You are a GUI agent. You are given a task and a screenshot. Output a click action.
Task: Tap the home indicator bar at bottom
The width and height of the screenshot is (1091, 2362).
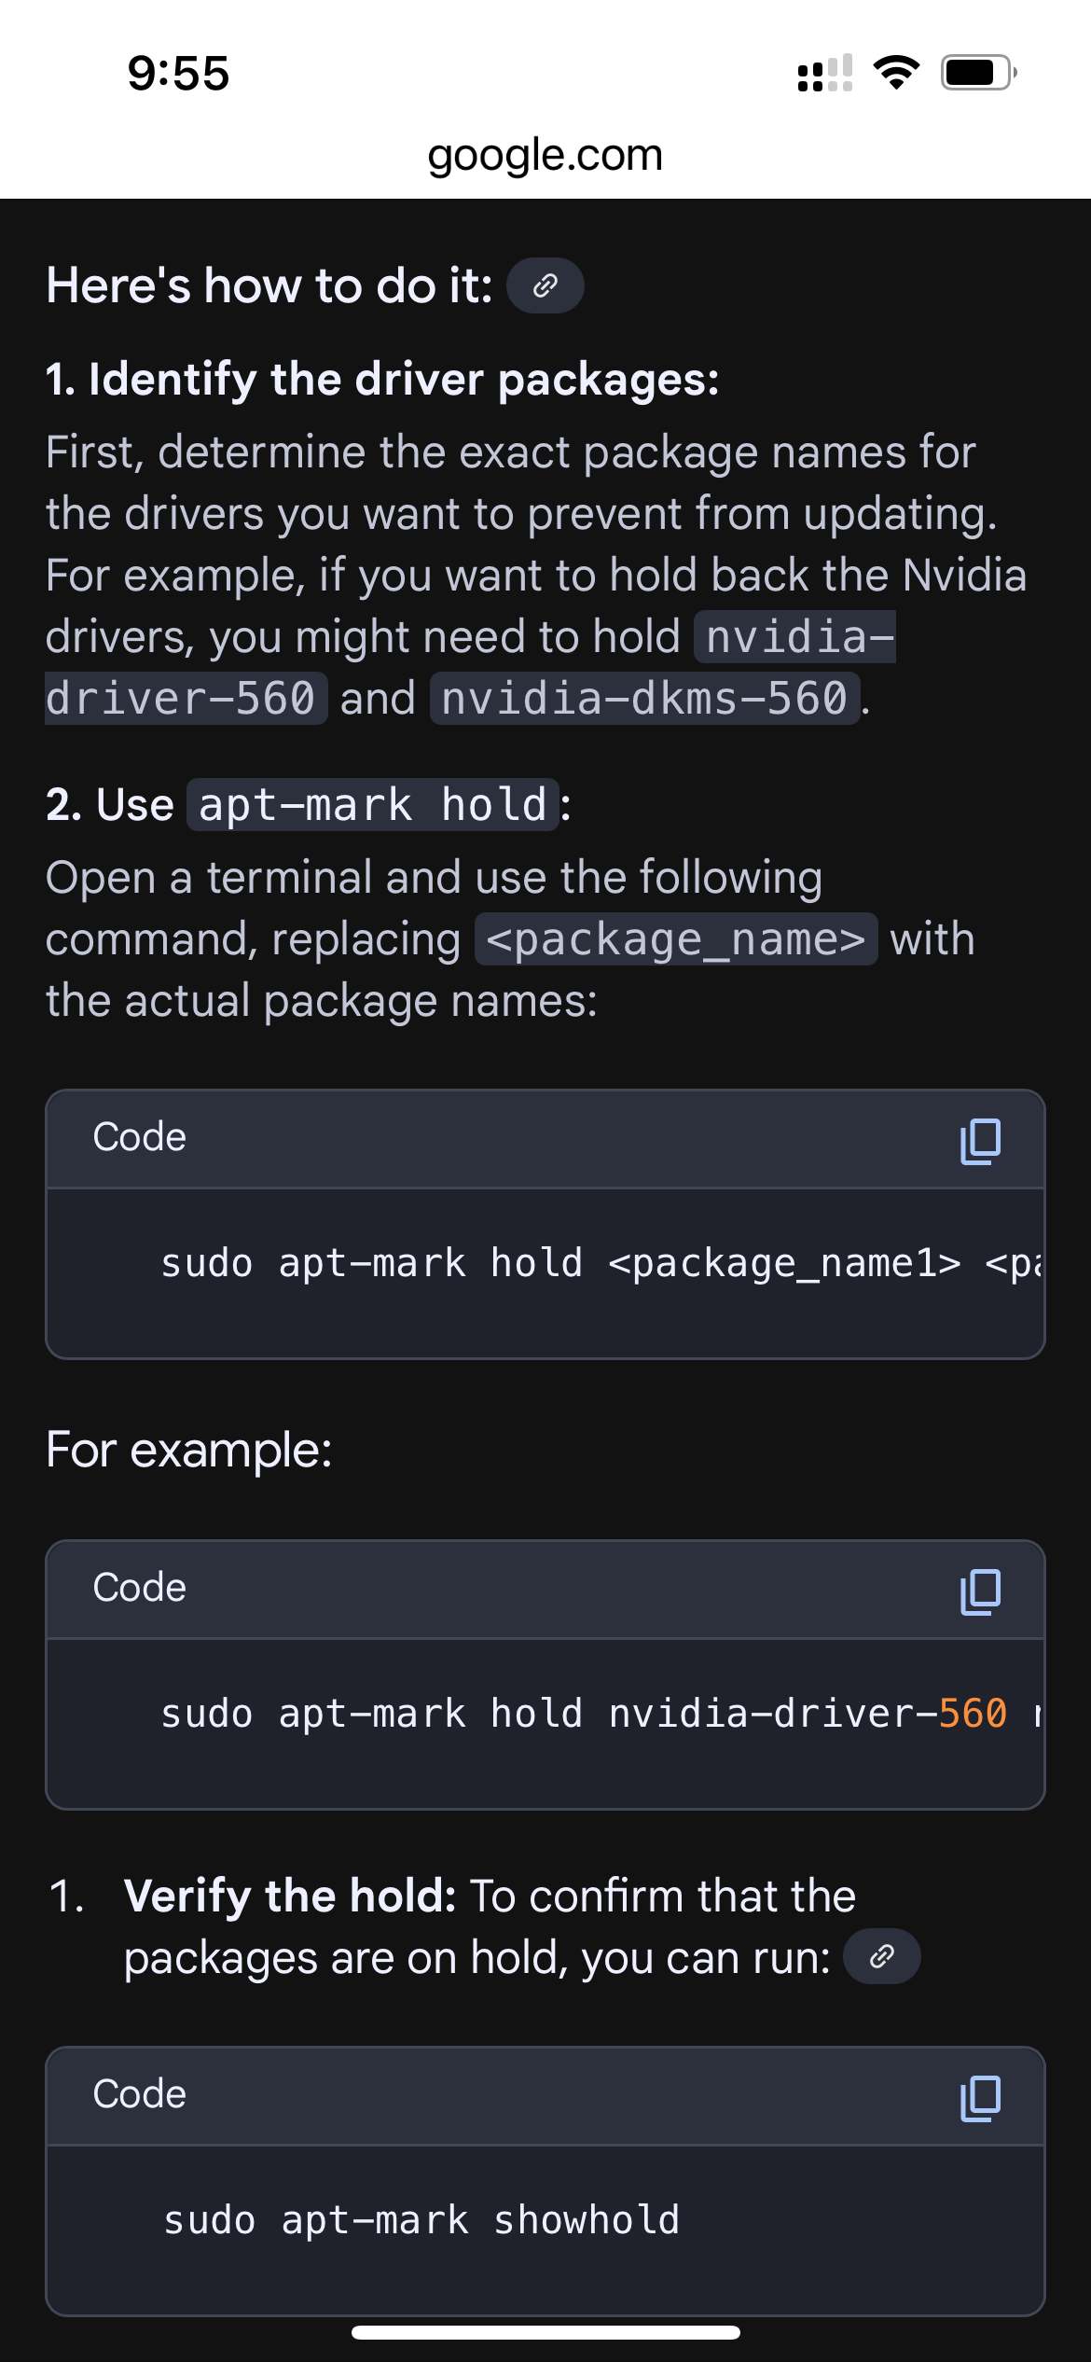(545, 2332)
